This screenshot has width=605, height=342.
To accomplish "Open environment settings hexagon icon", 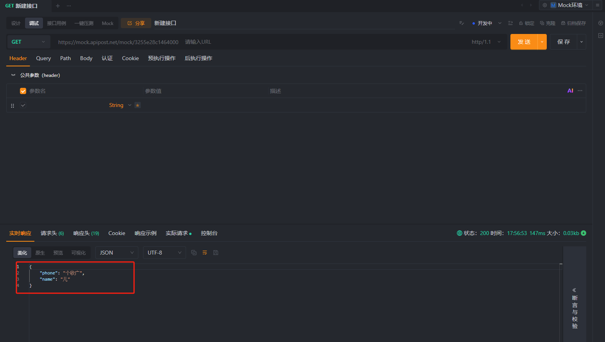I will [x=545, y=5].
